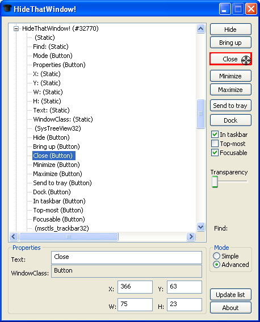Click the Transparency slider handle
The height and width of the screenshot is (322, 260).
[215, 182]
